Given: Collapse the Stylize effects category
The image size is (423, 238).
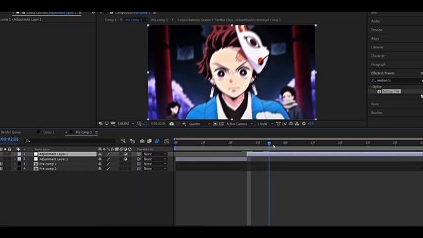Looking at the screenshot, I should point(371,87).
